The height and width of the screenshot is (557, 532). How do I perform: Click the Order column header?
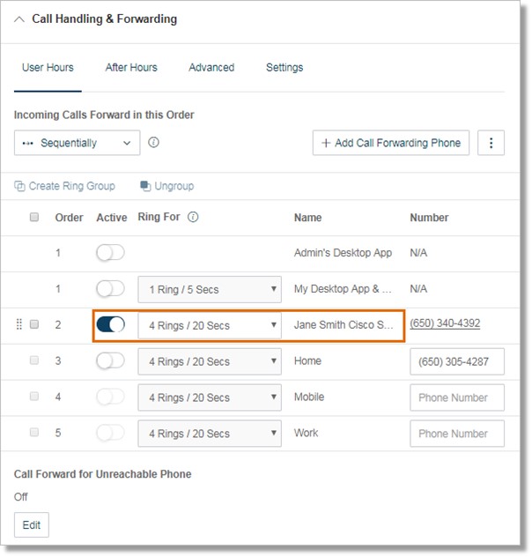(69, 218)
